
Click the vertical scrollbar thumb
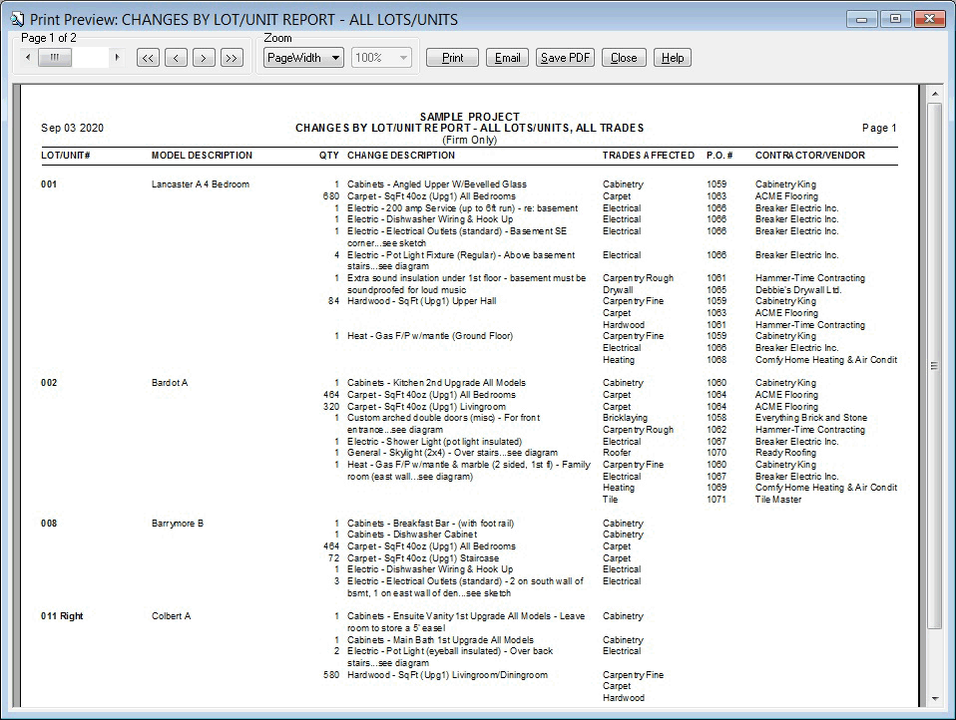tap(934, 365)
